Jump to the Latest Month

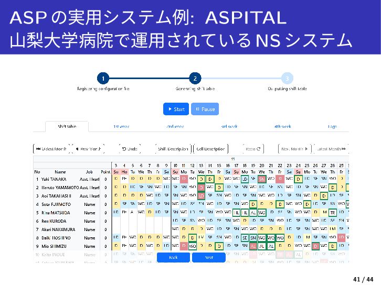[x=331, y=149]
